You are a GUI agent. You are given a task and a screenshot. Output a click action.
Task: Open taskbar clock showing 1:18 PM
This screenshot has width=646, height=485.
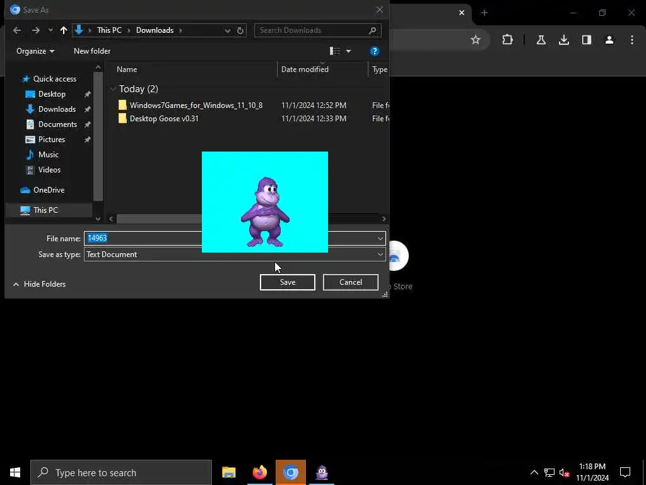pos(592,472)
